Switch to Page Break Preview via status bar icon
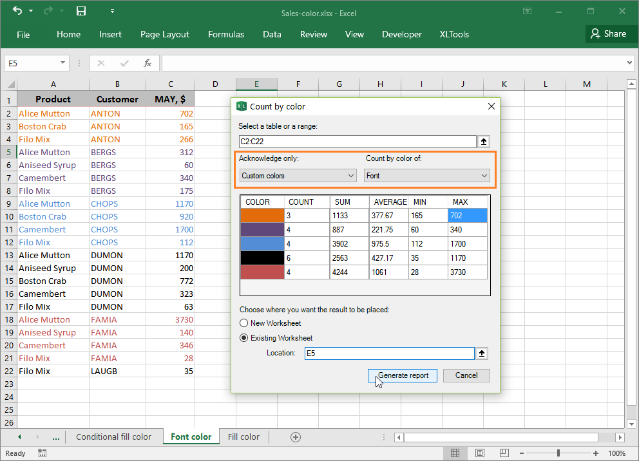639x461 pixels. pyautogui.click(x=503, y=453)
